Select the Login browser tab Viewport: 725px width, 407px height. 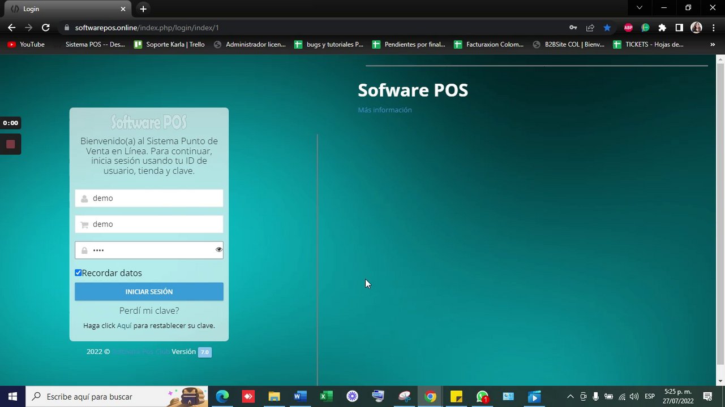[x=68, y=9]
